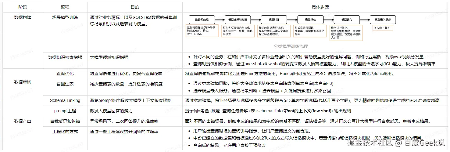Viewport: 450px width, 152px height.
Task: Click '减少查询表的数量，提升选表的准确度' text
Action: pos(126,84)
